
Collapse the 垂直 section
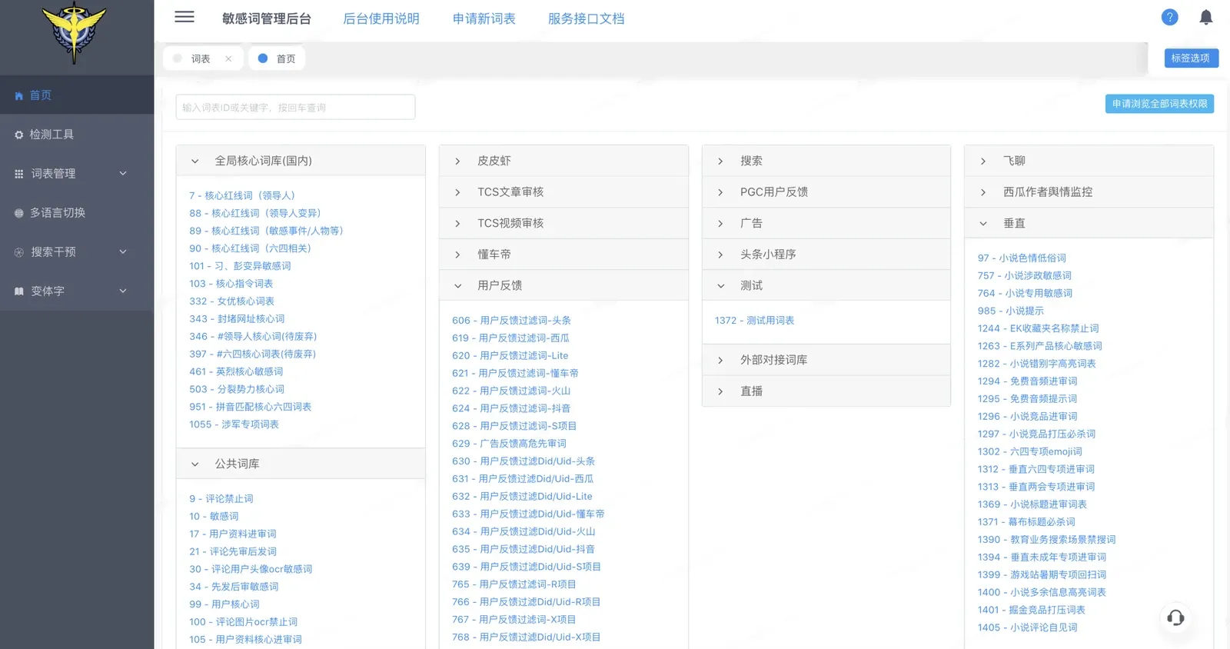[x=1089, y=223]
